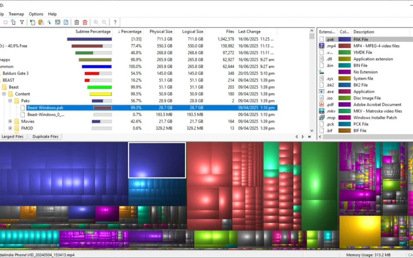The width and height of the screenshot is (413, 258).
Task: Click the Paks folder icon
Action: point(17,101)
